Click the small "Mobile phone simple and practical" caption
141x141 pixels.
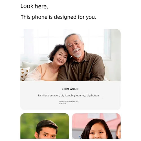click(x=69, y=102)
